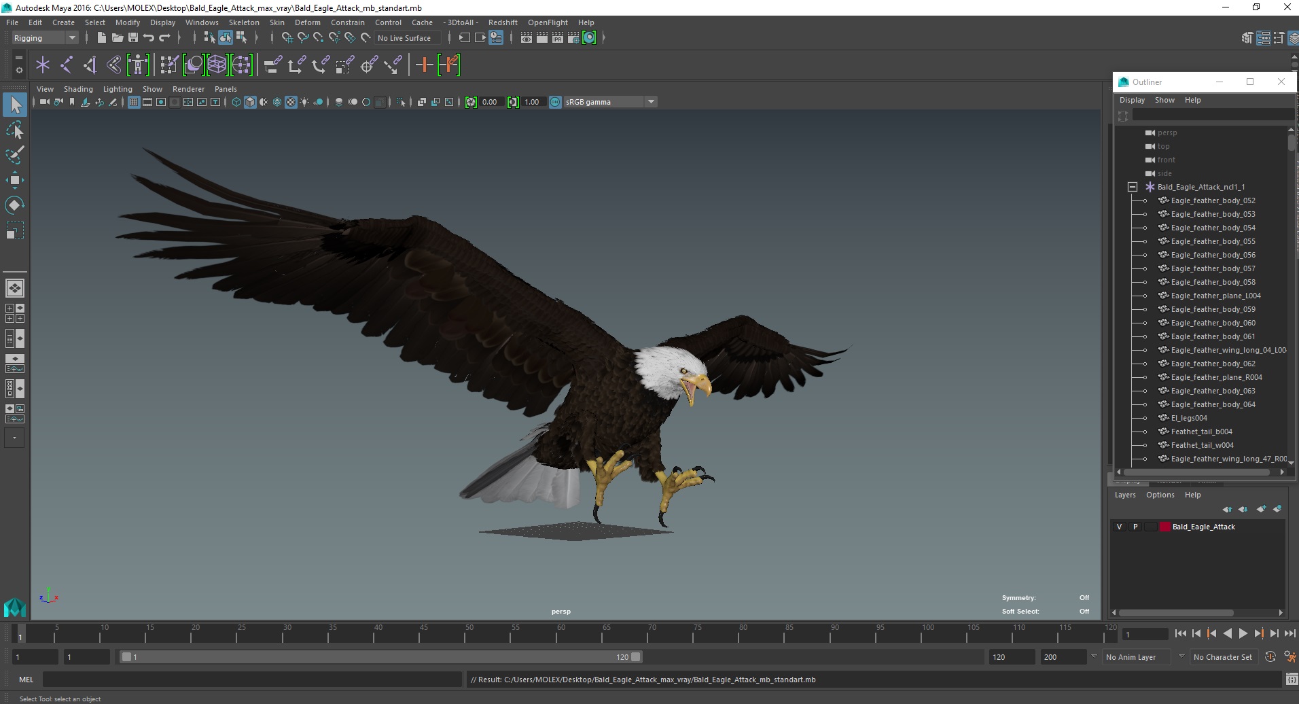Open the Rigging menu set dropdown
The height and width of the screenshot is (704, 1299).
(x=45, y=38)
